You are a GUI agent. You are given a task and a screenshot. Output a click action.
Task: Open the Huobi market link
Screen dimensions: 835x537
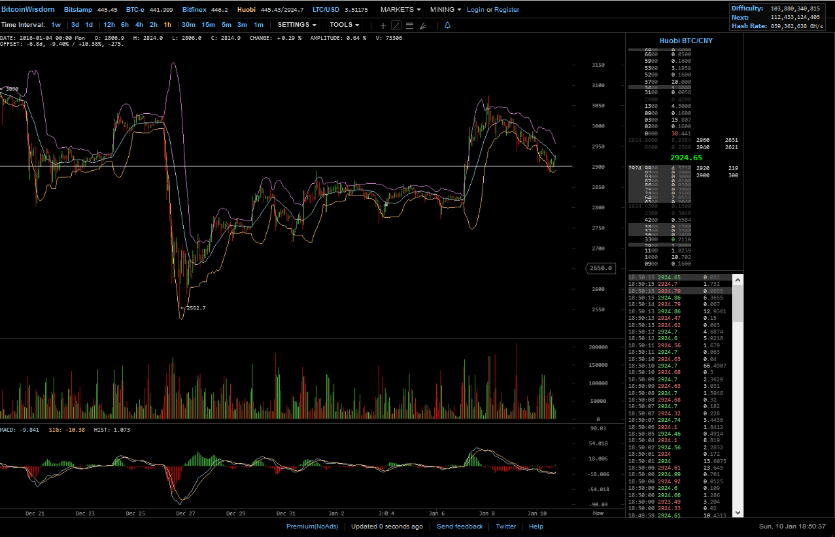247,10
